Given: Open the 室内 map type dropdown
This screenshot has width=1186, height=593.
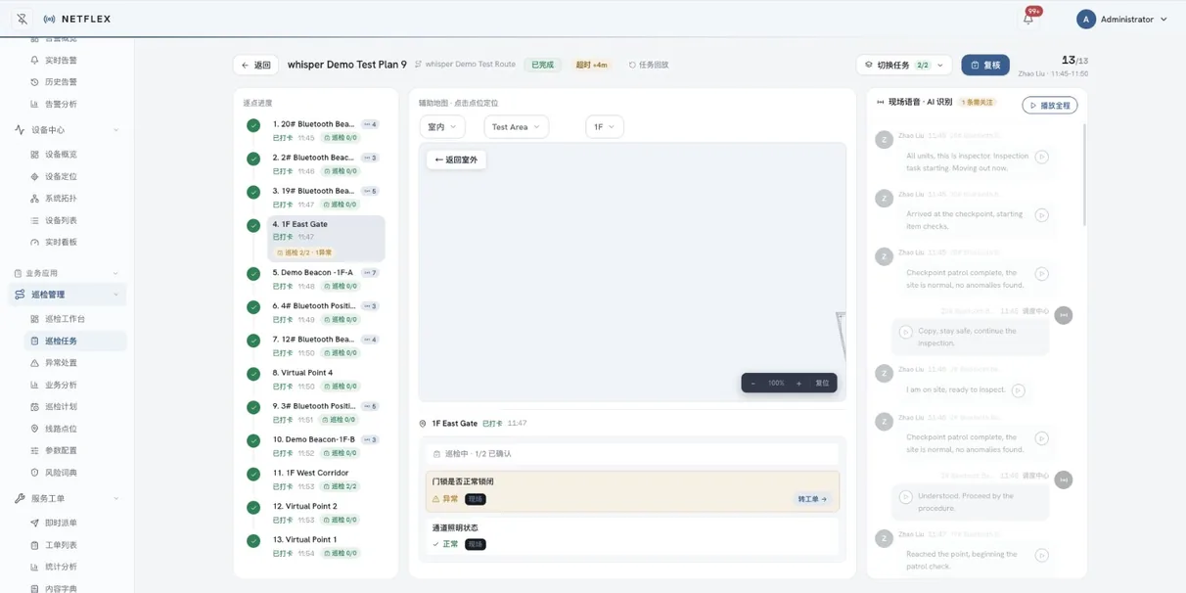Looking at the screenshot, I should pyautogui.click(x=442, y=127).
